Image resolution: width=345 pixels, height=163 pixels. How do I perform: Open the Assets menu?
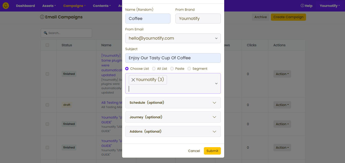(x=49, y=6)
